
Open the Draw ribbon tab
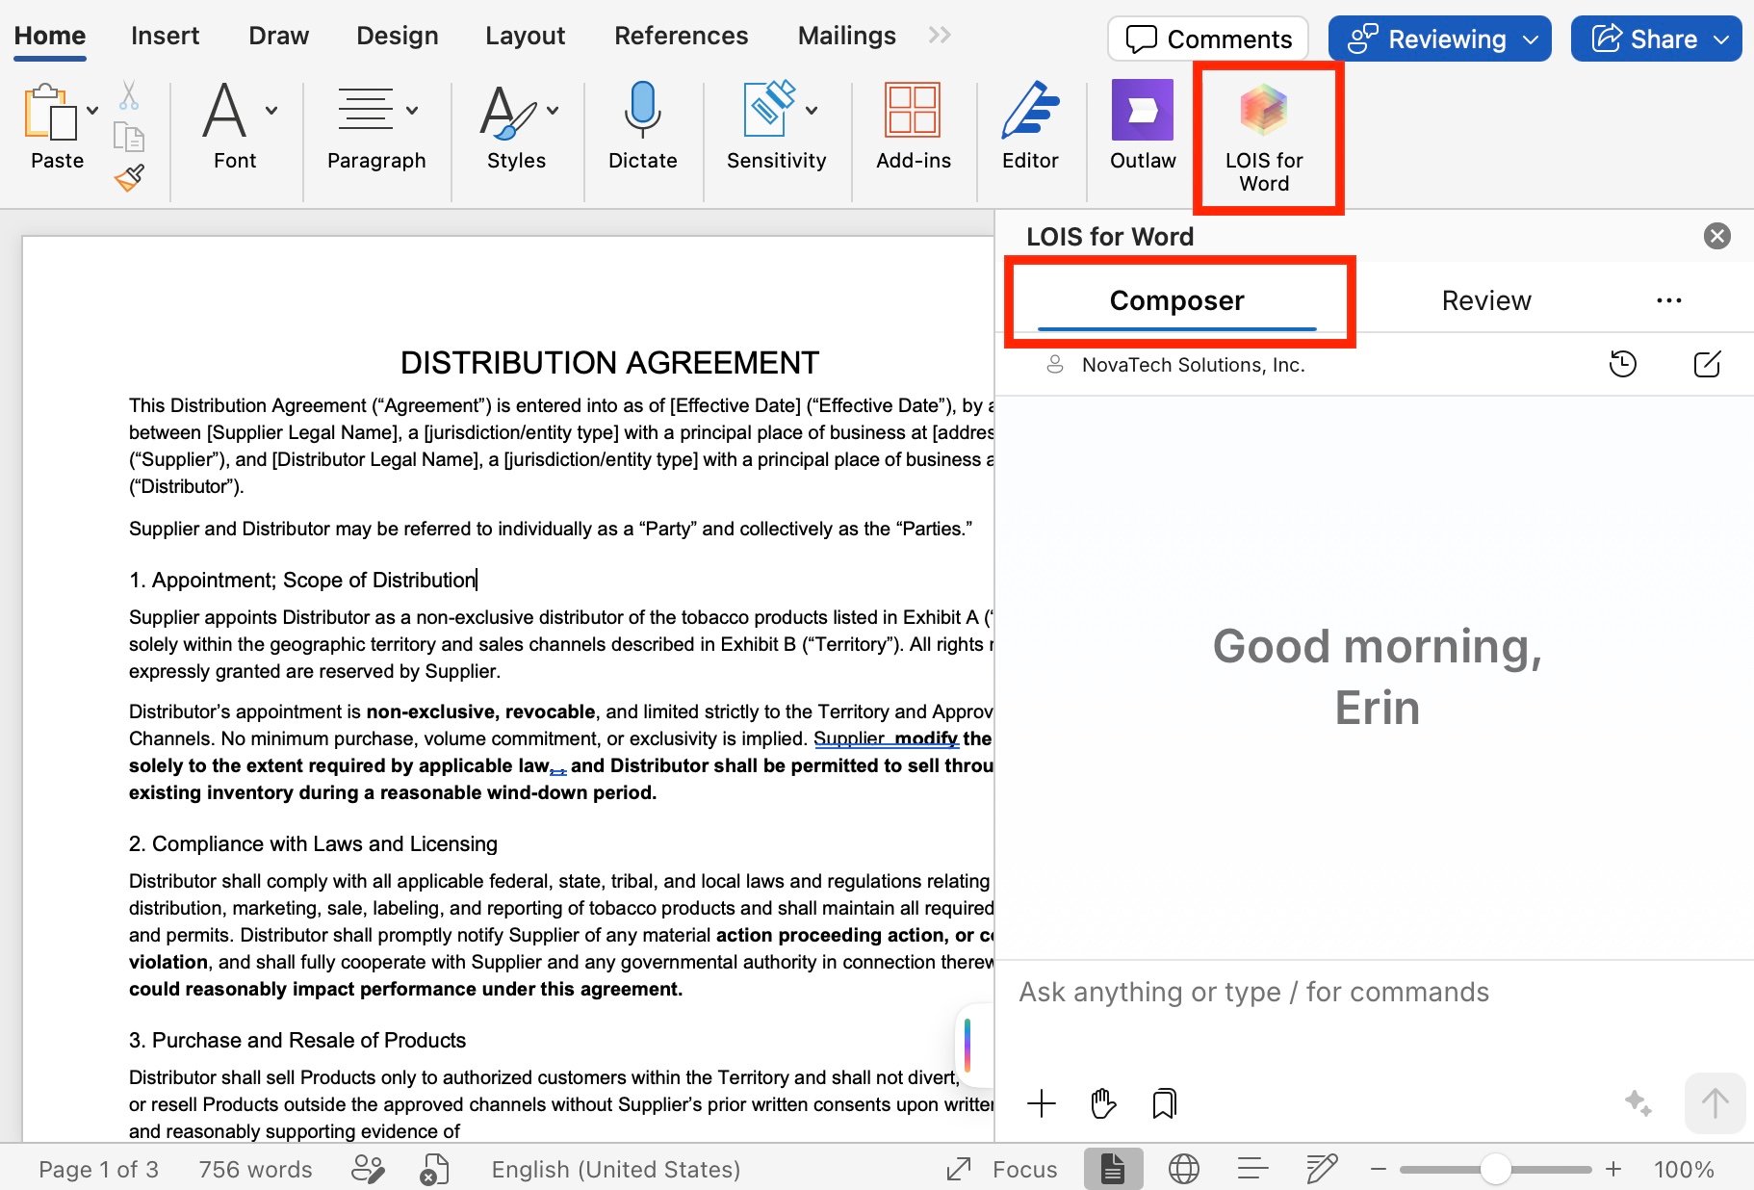tap(278, 36)
